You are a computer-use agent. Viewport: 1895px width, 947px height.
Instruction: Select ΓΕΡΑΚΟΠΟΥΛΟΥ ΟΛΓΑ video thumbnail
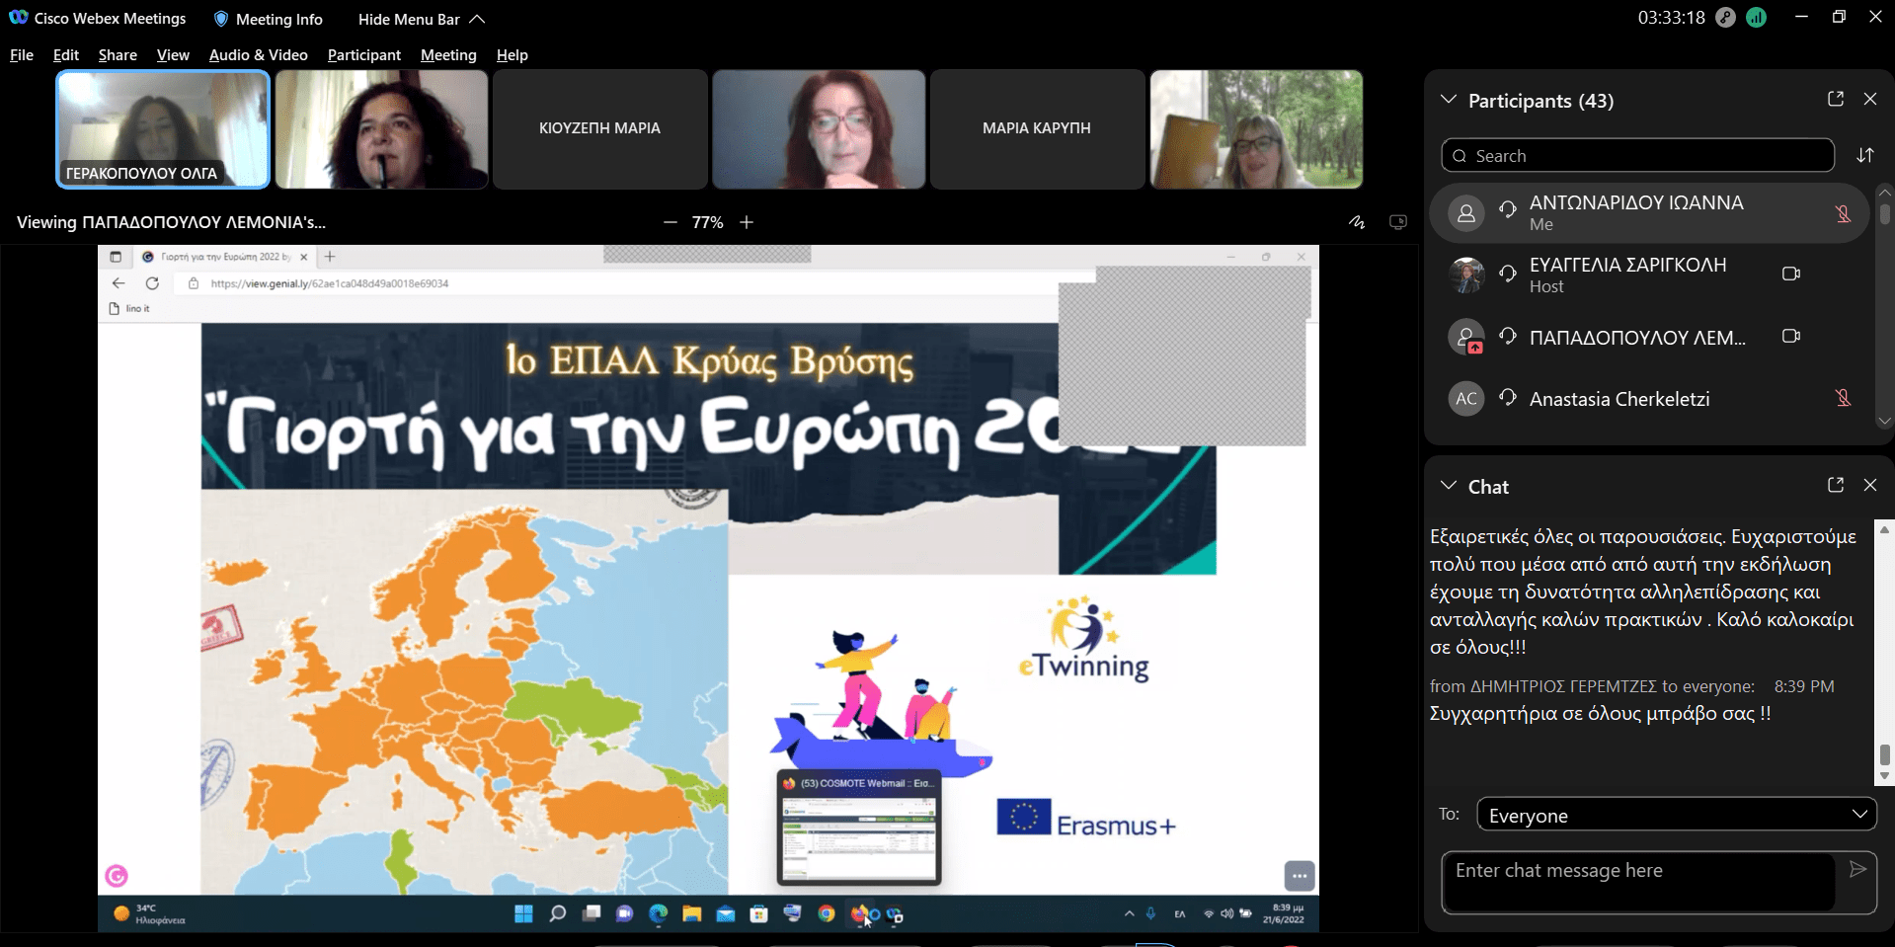(x=163, y=129)
